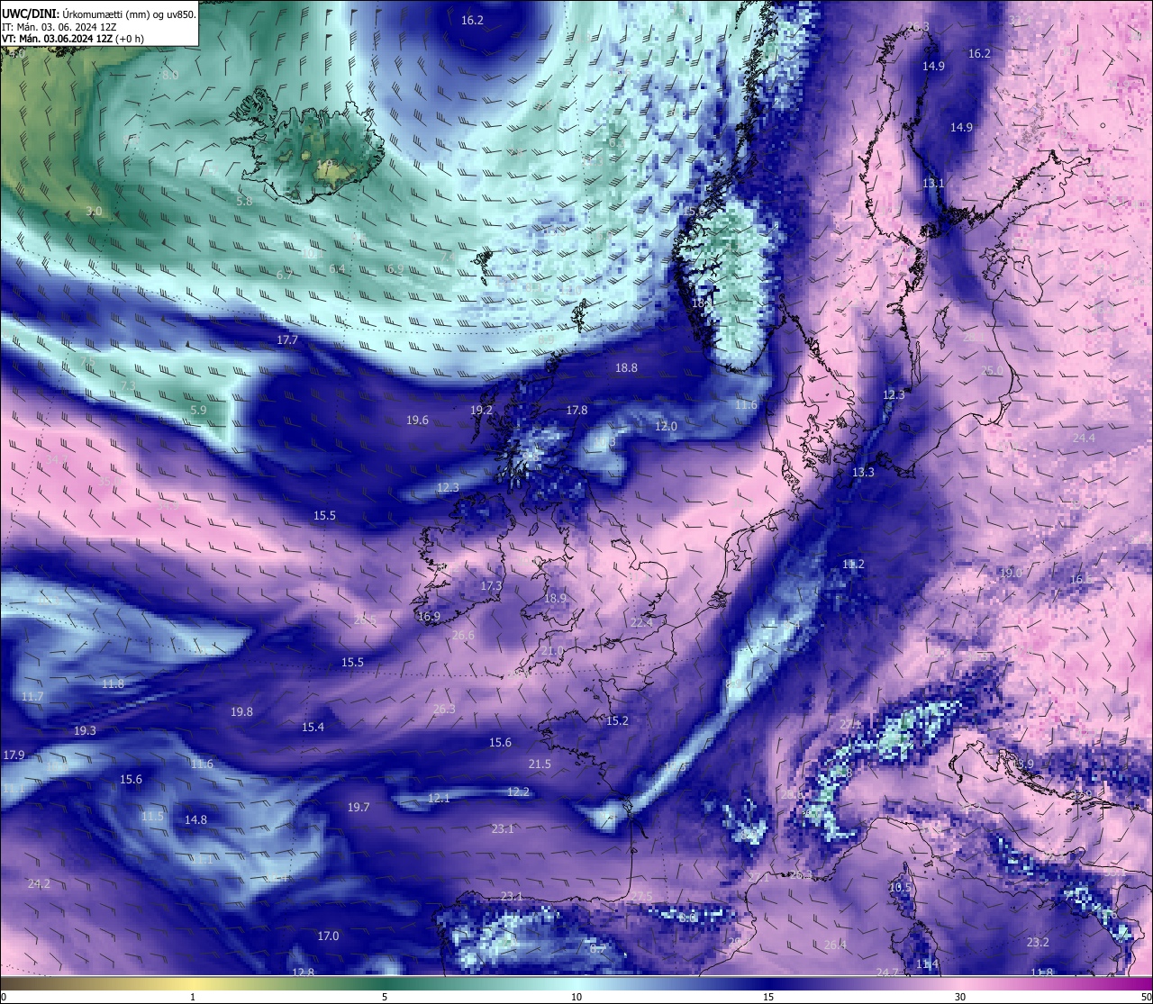The height and width of the screenshot is (1004, 1153).
Task: Click the 15.4 value in the Atlantic
Action: (x=313, y=727)
